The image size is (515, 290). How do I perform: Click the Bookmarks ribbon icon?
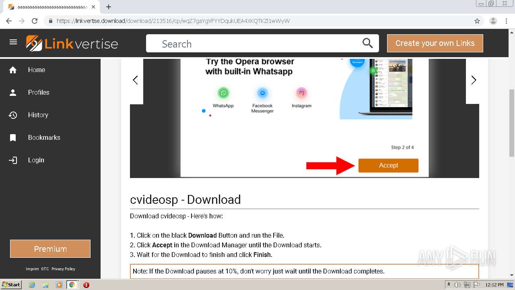coord(13,138)
